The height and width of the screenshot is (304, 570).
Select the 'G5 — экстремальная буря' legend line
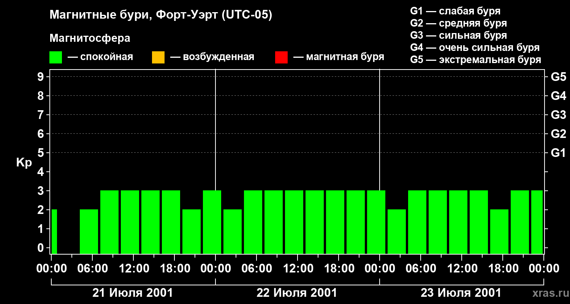coord(476,60)
